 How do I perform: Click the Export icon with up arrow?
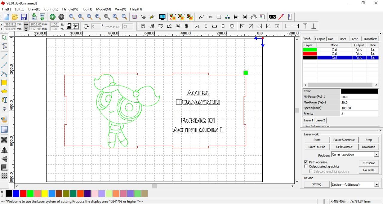pyautogui.click(x=42, y=17)
